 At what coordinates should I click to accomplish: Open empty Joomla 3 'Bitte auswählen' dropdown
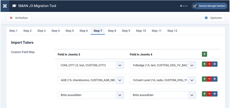coord(91,95)
